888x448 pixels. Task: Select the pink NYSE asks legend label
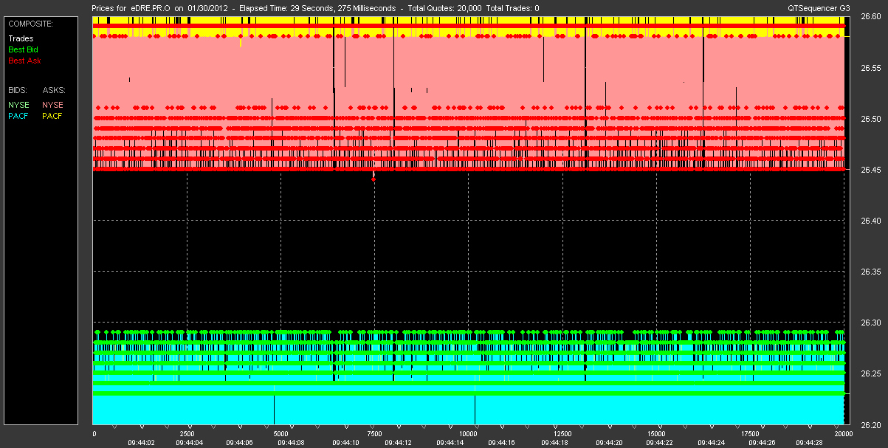pyautogui.click(x=52, y=105)
